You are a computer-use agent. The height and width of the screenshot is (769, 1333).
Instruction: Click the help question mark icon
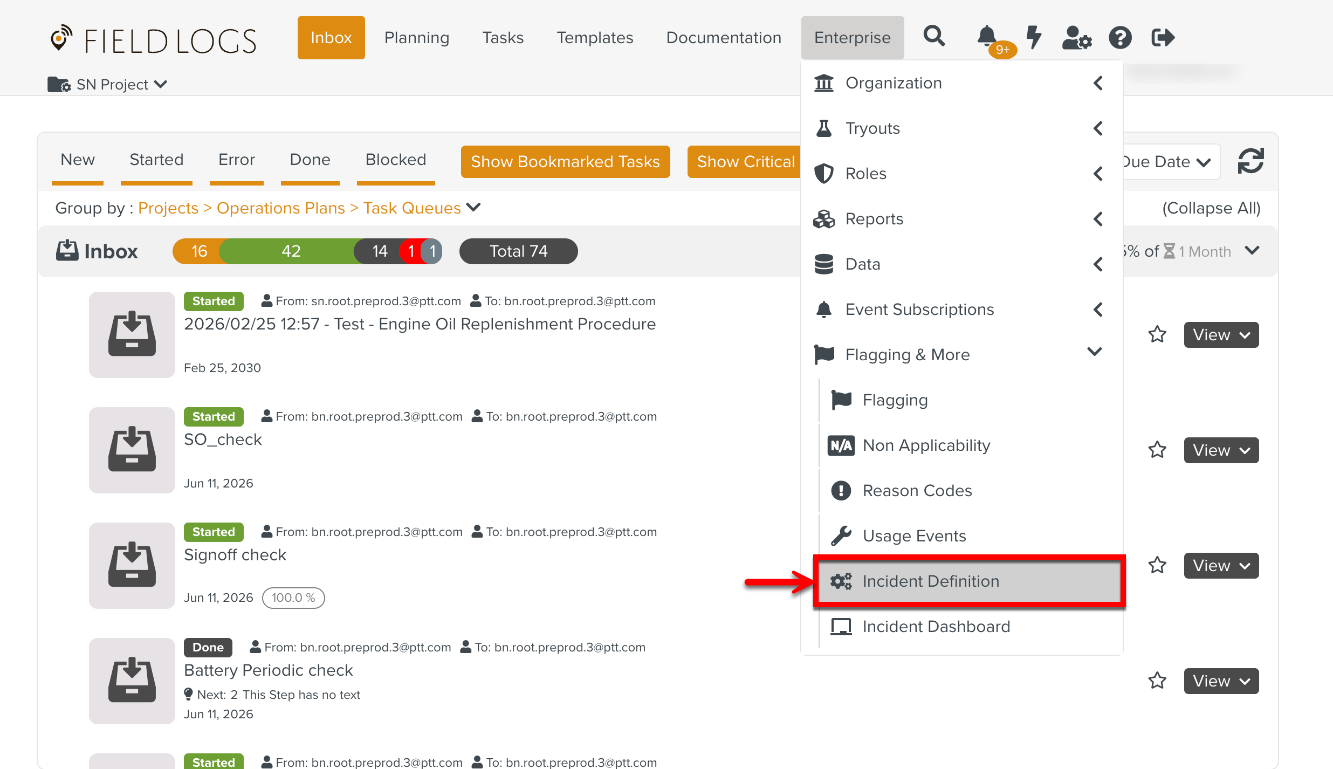(1120, 37)
